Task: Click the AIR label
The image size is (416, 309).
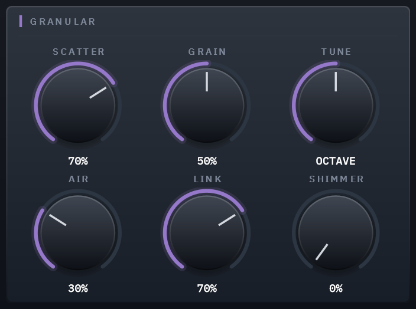Action: tap(79, 179)
